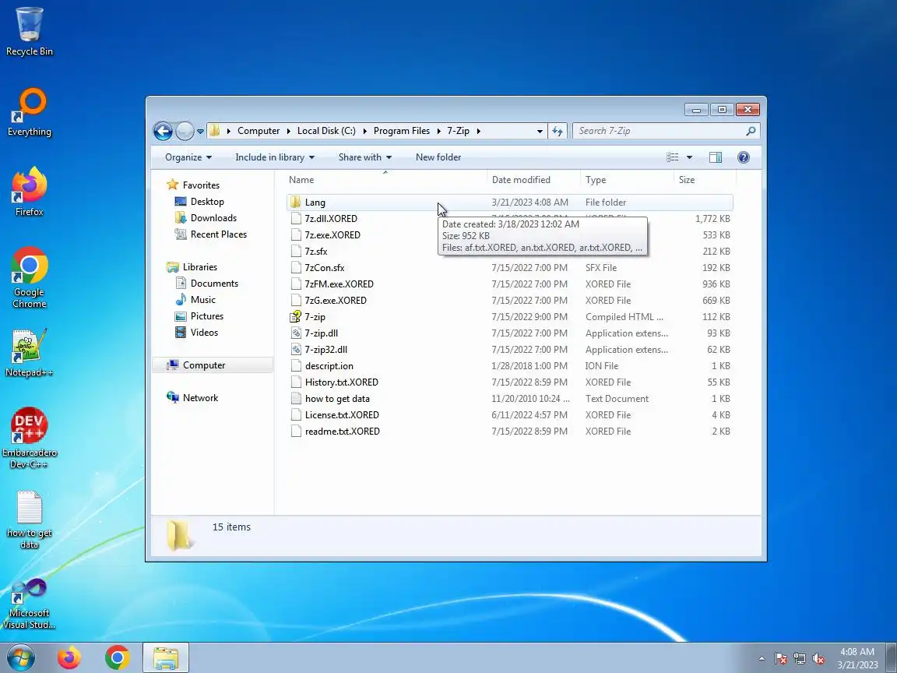The height and width of the screenshot is (673, 897).
Task: Open the Google Chrome desktop shortcut
Action: 29,277
